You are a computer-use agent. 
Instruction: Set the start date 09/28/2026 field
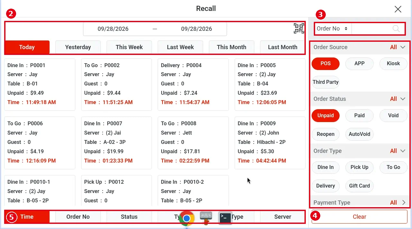[x=113, y=29]
